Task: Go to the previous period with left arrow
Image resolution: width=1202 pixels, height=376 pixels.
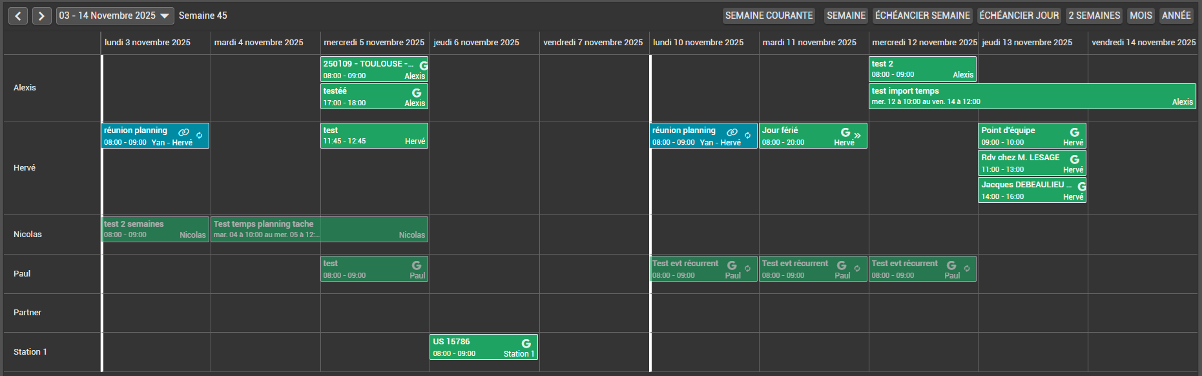Action: (x=18, y=16)
